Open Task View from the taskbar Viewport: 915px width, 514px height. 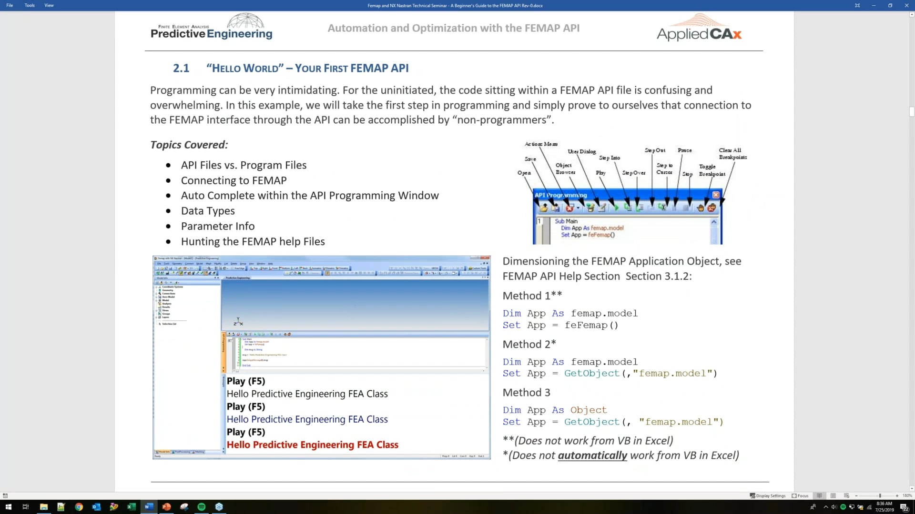pos(26,507)
